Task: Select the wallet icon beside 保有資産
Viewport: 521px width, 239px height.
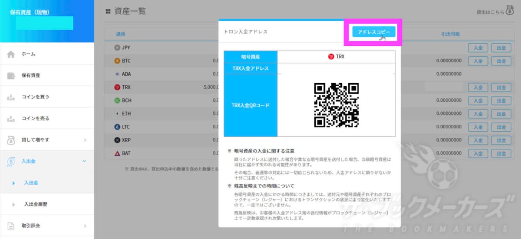Action: 11,76
